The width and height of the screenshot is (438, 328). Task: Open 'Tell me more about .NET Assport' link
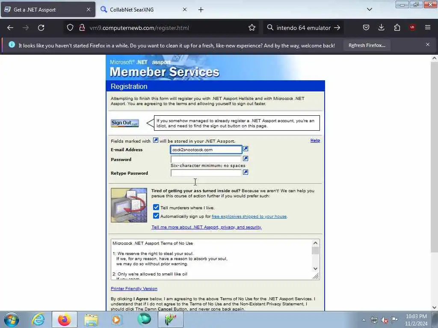click(x=207, y=227)
